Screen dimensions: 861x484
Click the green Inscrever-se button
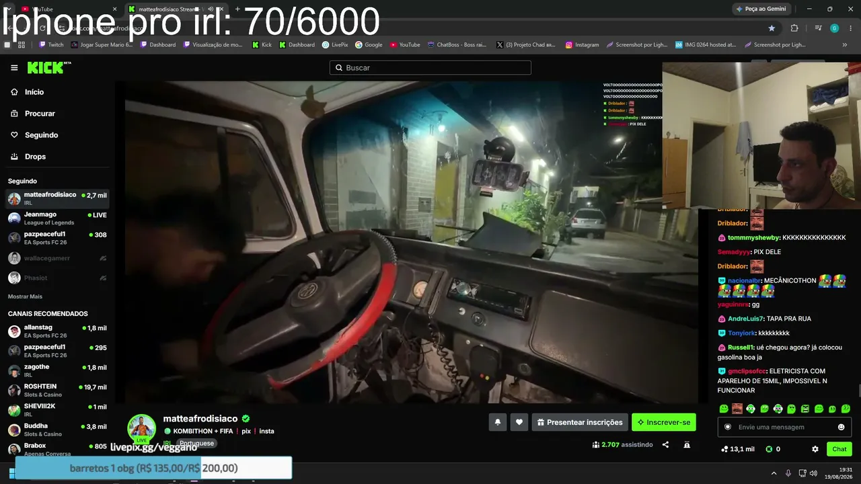pyautogui.click(x=664, y=422)
